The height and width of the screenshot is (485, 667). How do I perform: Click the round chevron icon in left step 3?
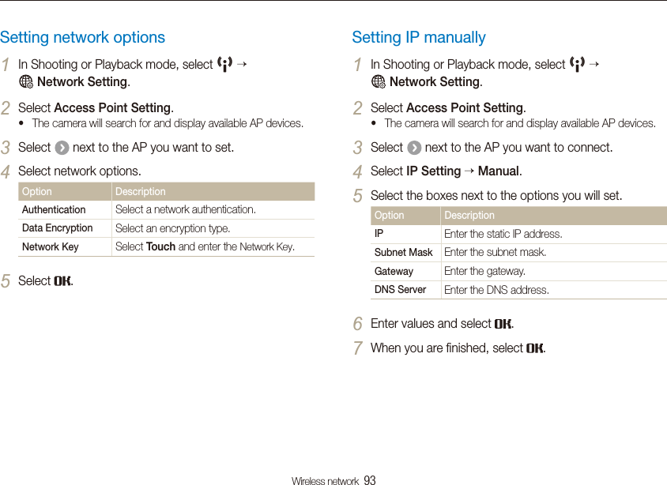(x=62, y=148)
